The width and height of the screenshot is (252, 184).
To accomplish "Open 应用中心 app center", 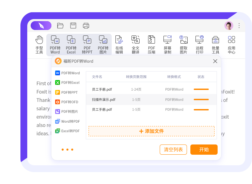I will 232,45.
